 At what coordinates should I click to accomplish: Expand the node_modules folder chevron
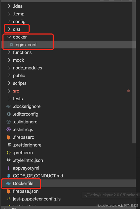pos(9,68)
